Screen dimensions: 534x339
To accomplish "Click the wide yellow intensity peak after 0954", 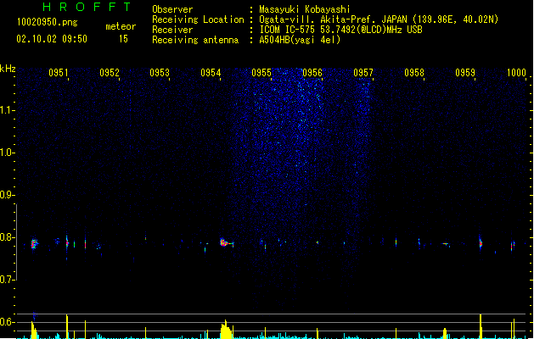I will point(226,330).
